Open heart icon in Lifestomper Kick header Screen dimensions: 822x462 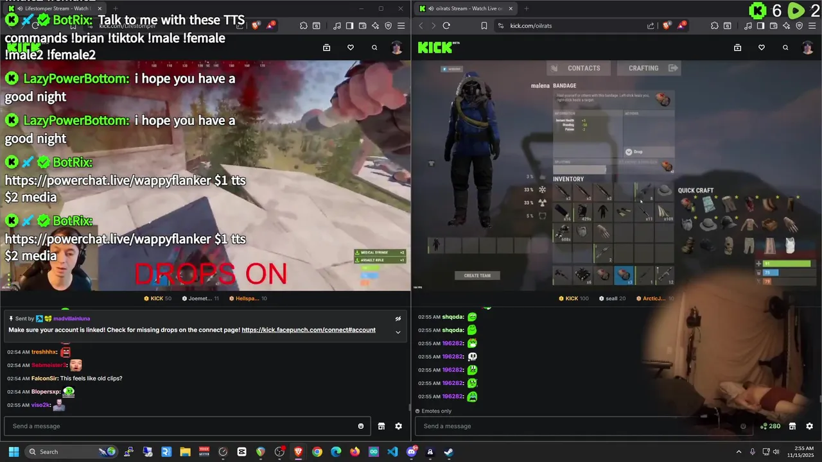[351, 47]
